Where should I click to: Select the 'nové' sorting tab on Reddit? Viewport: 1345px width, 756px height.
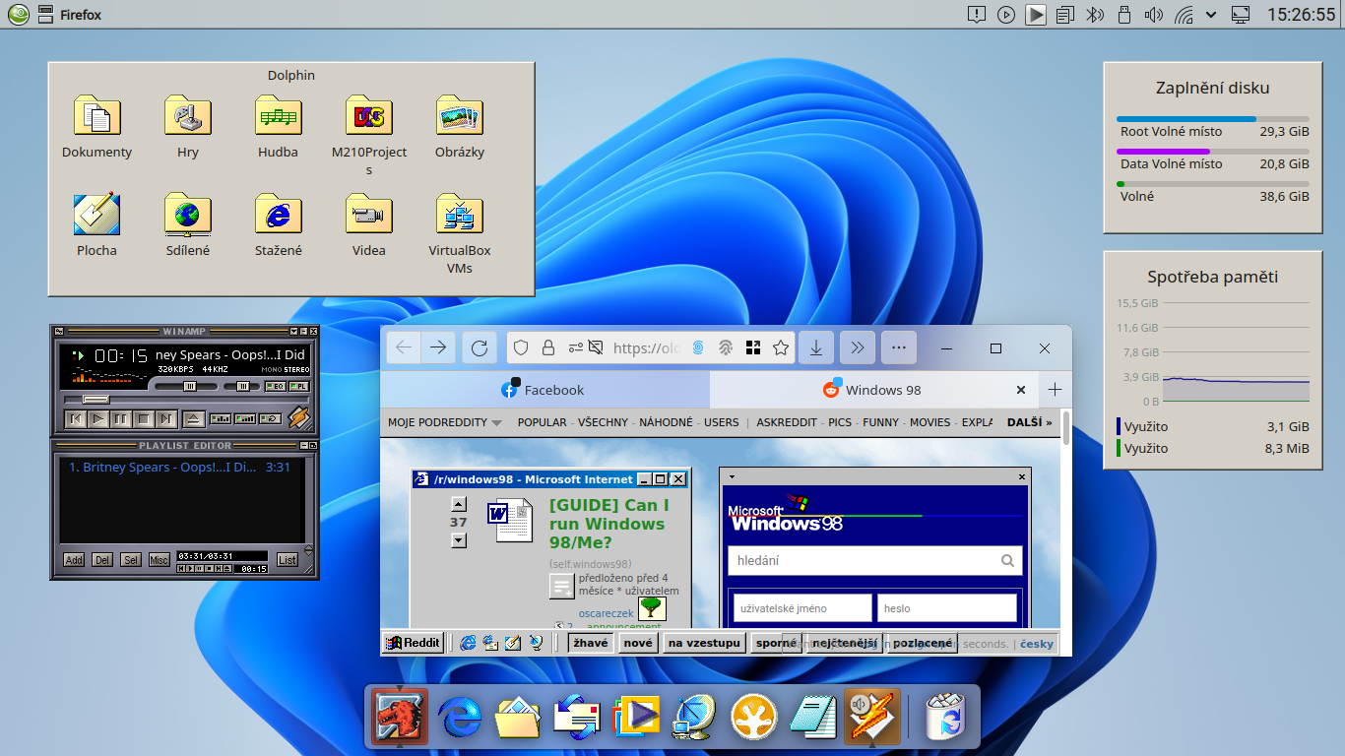tap(637, 642)
